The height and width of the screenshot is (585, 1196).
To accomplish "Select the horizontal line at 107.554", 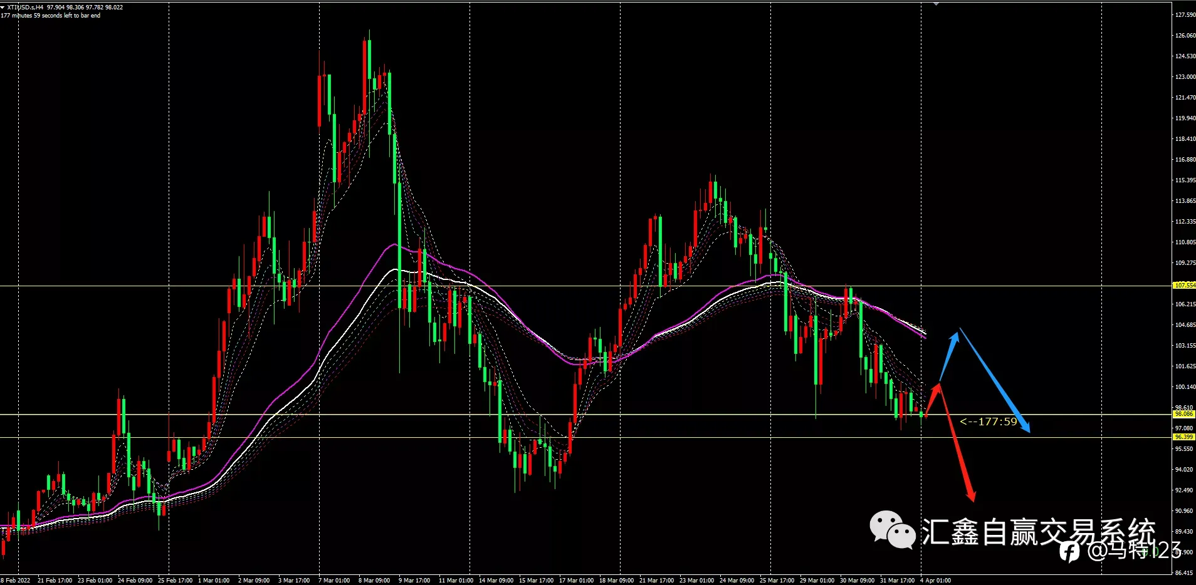I will pyautogui.click(x=586, y=286).
